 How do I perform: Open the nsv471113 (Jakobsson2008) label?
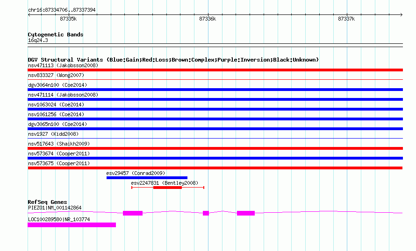(63, 65)
